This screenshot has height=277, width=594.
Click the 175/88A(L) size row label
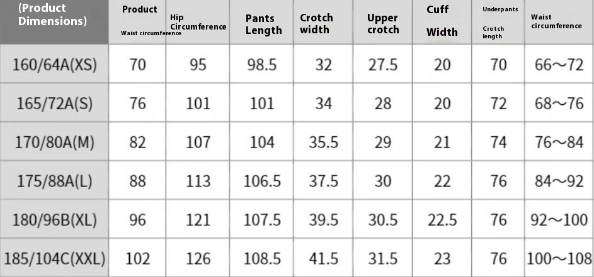[54, 181]
